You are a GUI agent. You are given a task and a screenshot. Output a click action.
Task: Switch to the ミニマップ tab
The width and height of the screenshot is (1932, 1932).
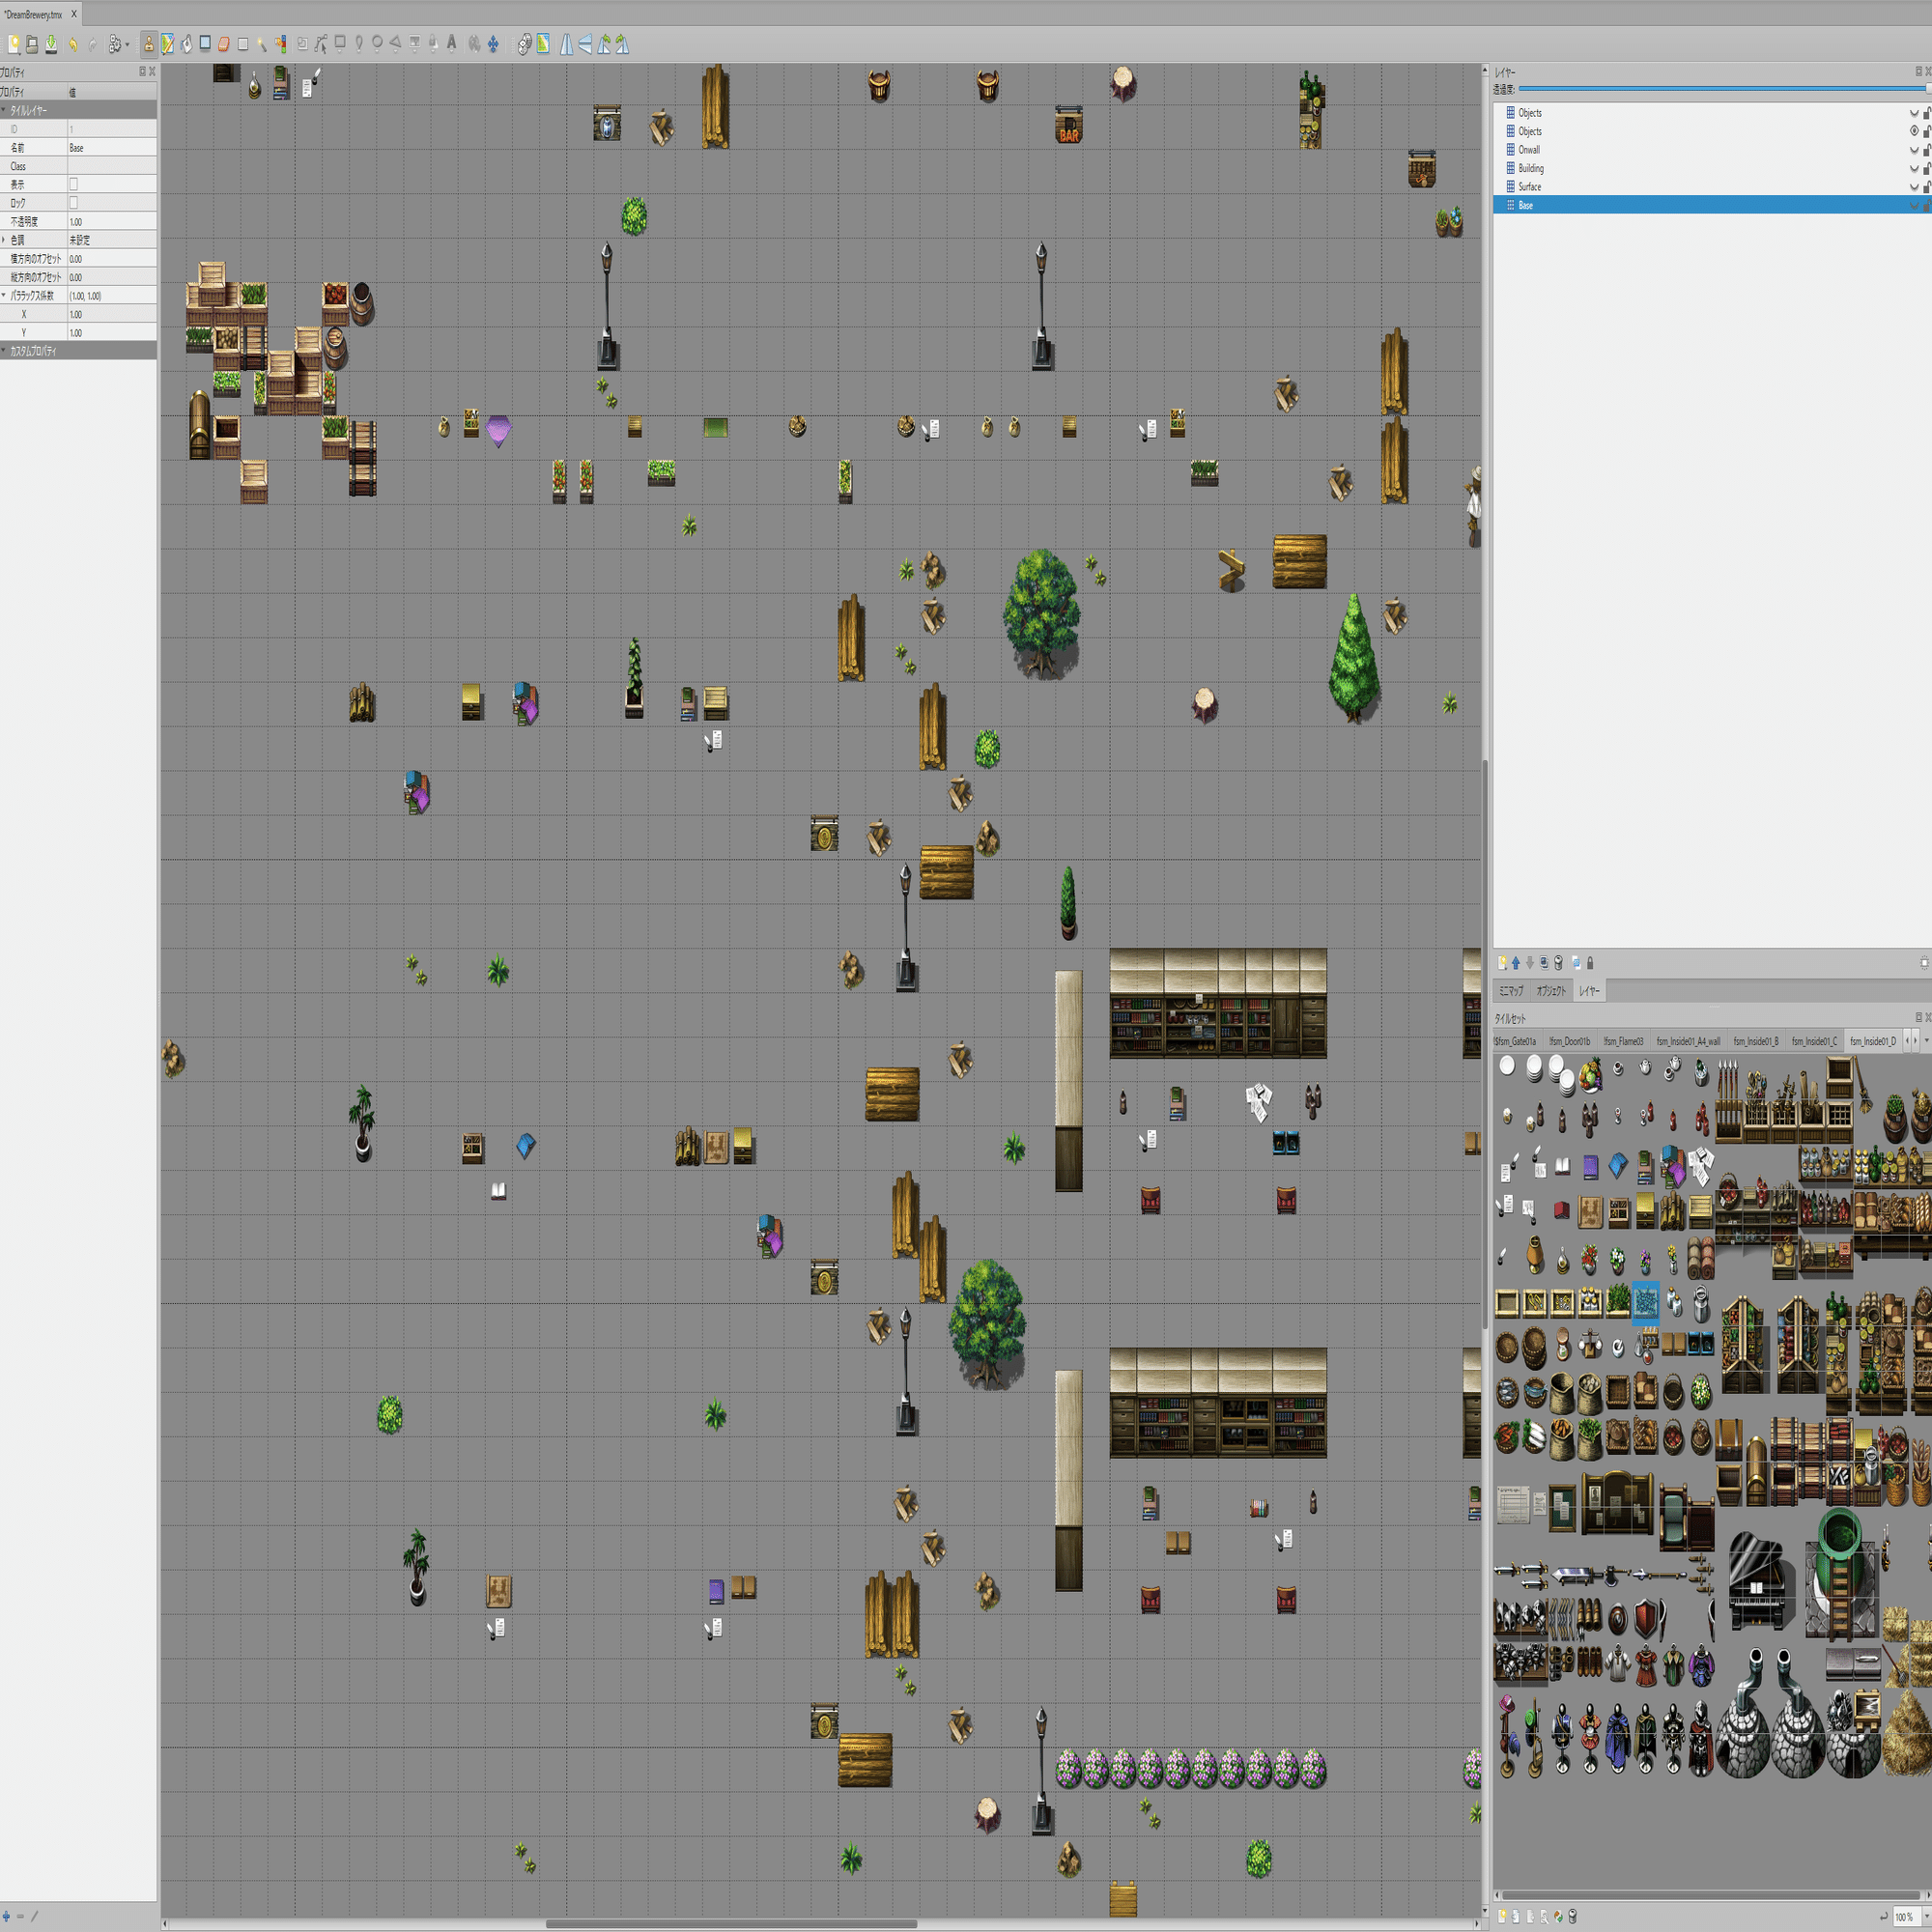tap(1511, 991)
